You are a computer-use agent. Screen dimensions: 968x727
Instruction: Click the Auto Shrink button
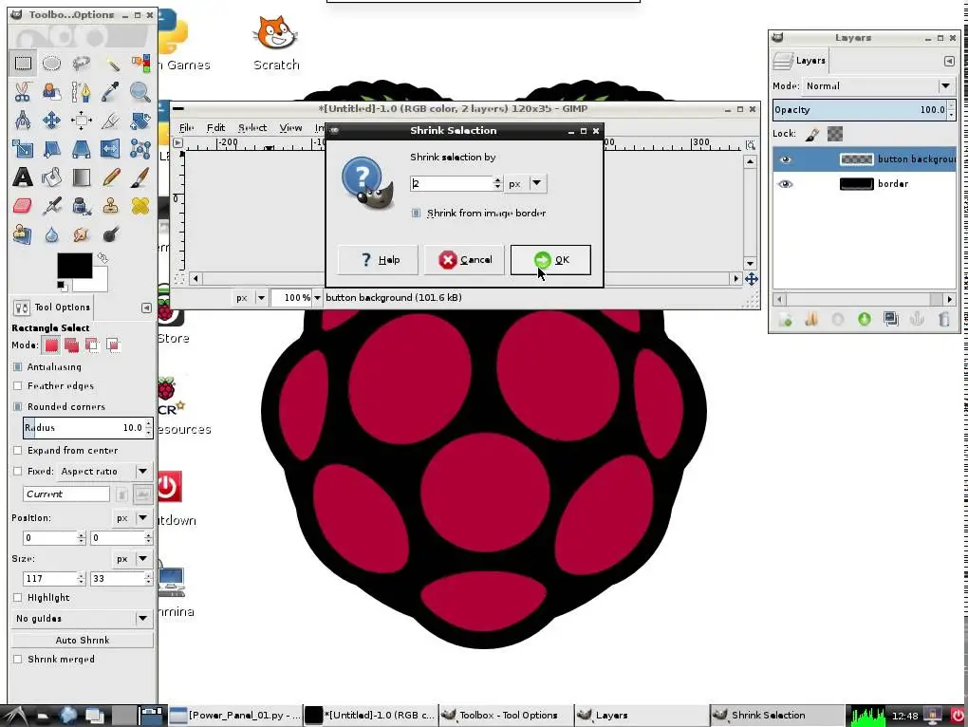coord(83,640)
